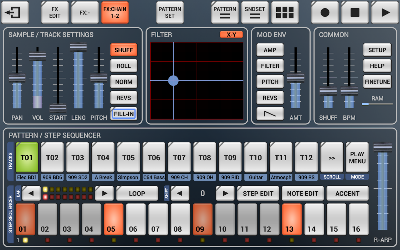This screenshot has width=400, height=250.
Task: Toggle the SHUFF track mode
Action: (124, 50)
